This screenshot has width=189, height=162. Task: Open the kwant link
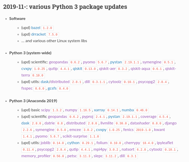click(160, 129)
